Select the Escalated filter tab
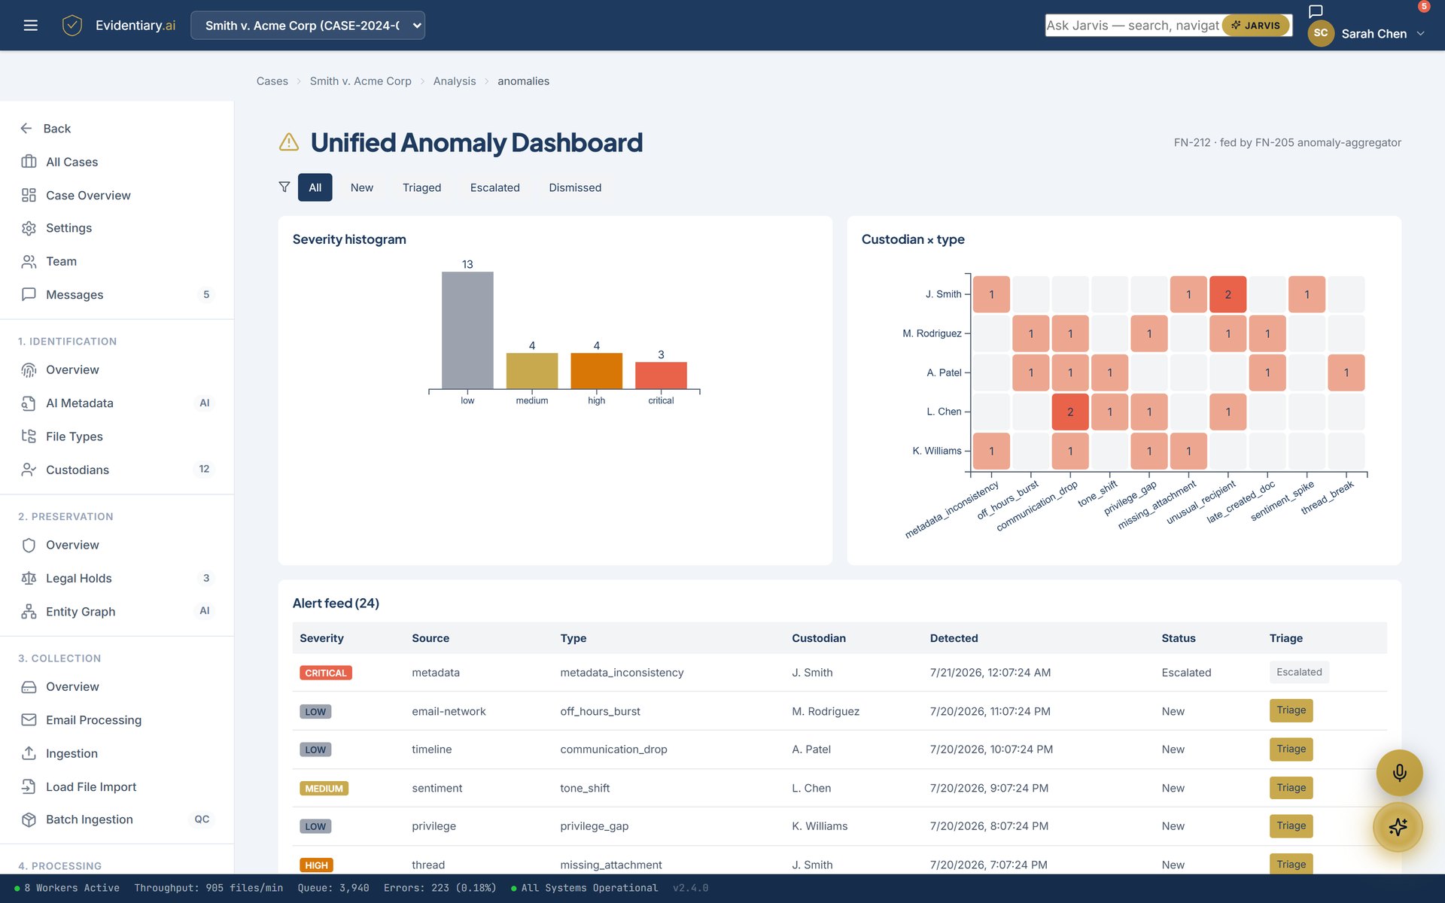 (x=494, y=187)
